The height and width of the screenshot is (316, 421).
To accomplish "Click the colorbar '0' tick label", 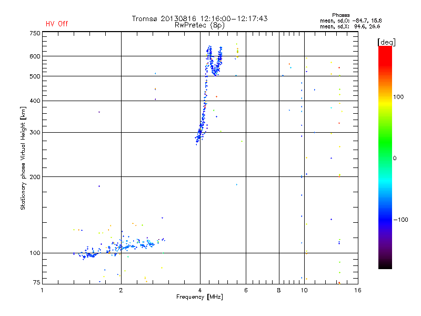I will point(395,159).
